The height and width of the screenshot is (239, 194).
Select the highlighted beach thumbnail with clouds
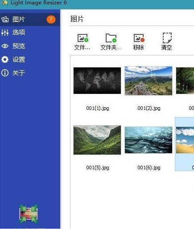[x=185, y=140]
